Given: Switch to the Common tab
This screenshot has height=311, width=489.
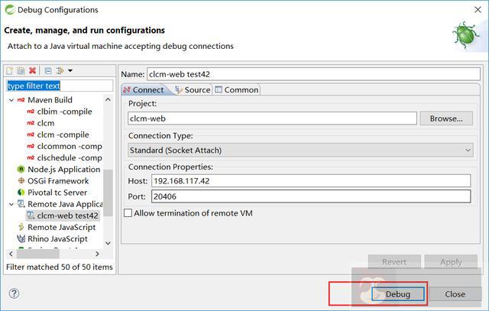Looking at the screenshot, I should (x=237, y=89).
